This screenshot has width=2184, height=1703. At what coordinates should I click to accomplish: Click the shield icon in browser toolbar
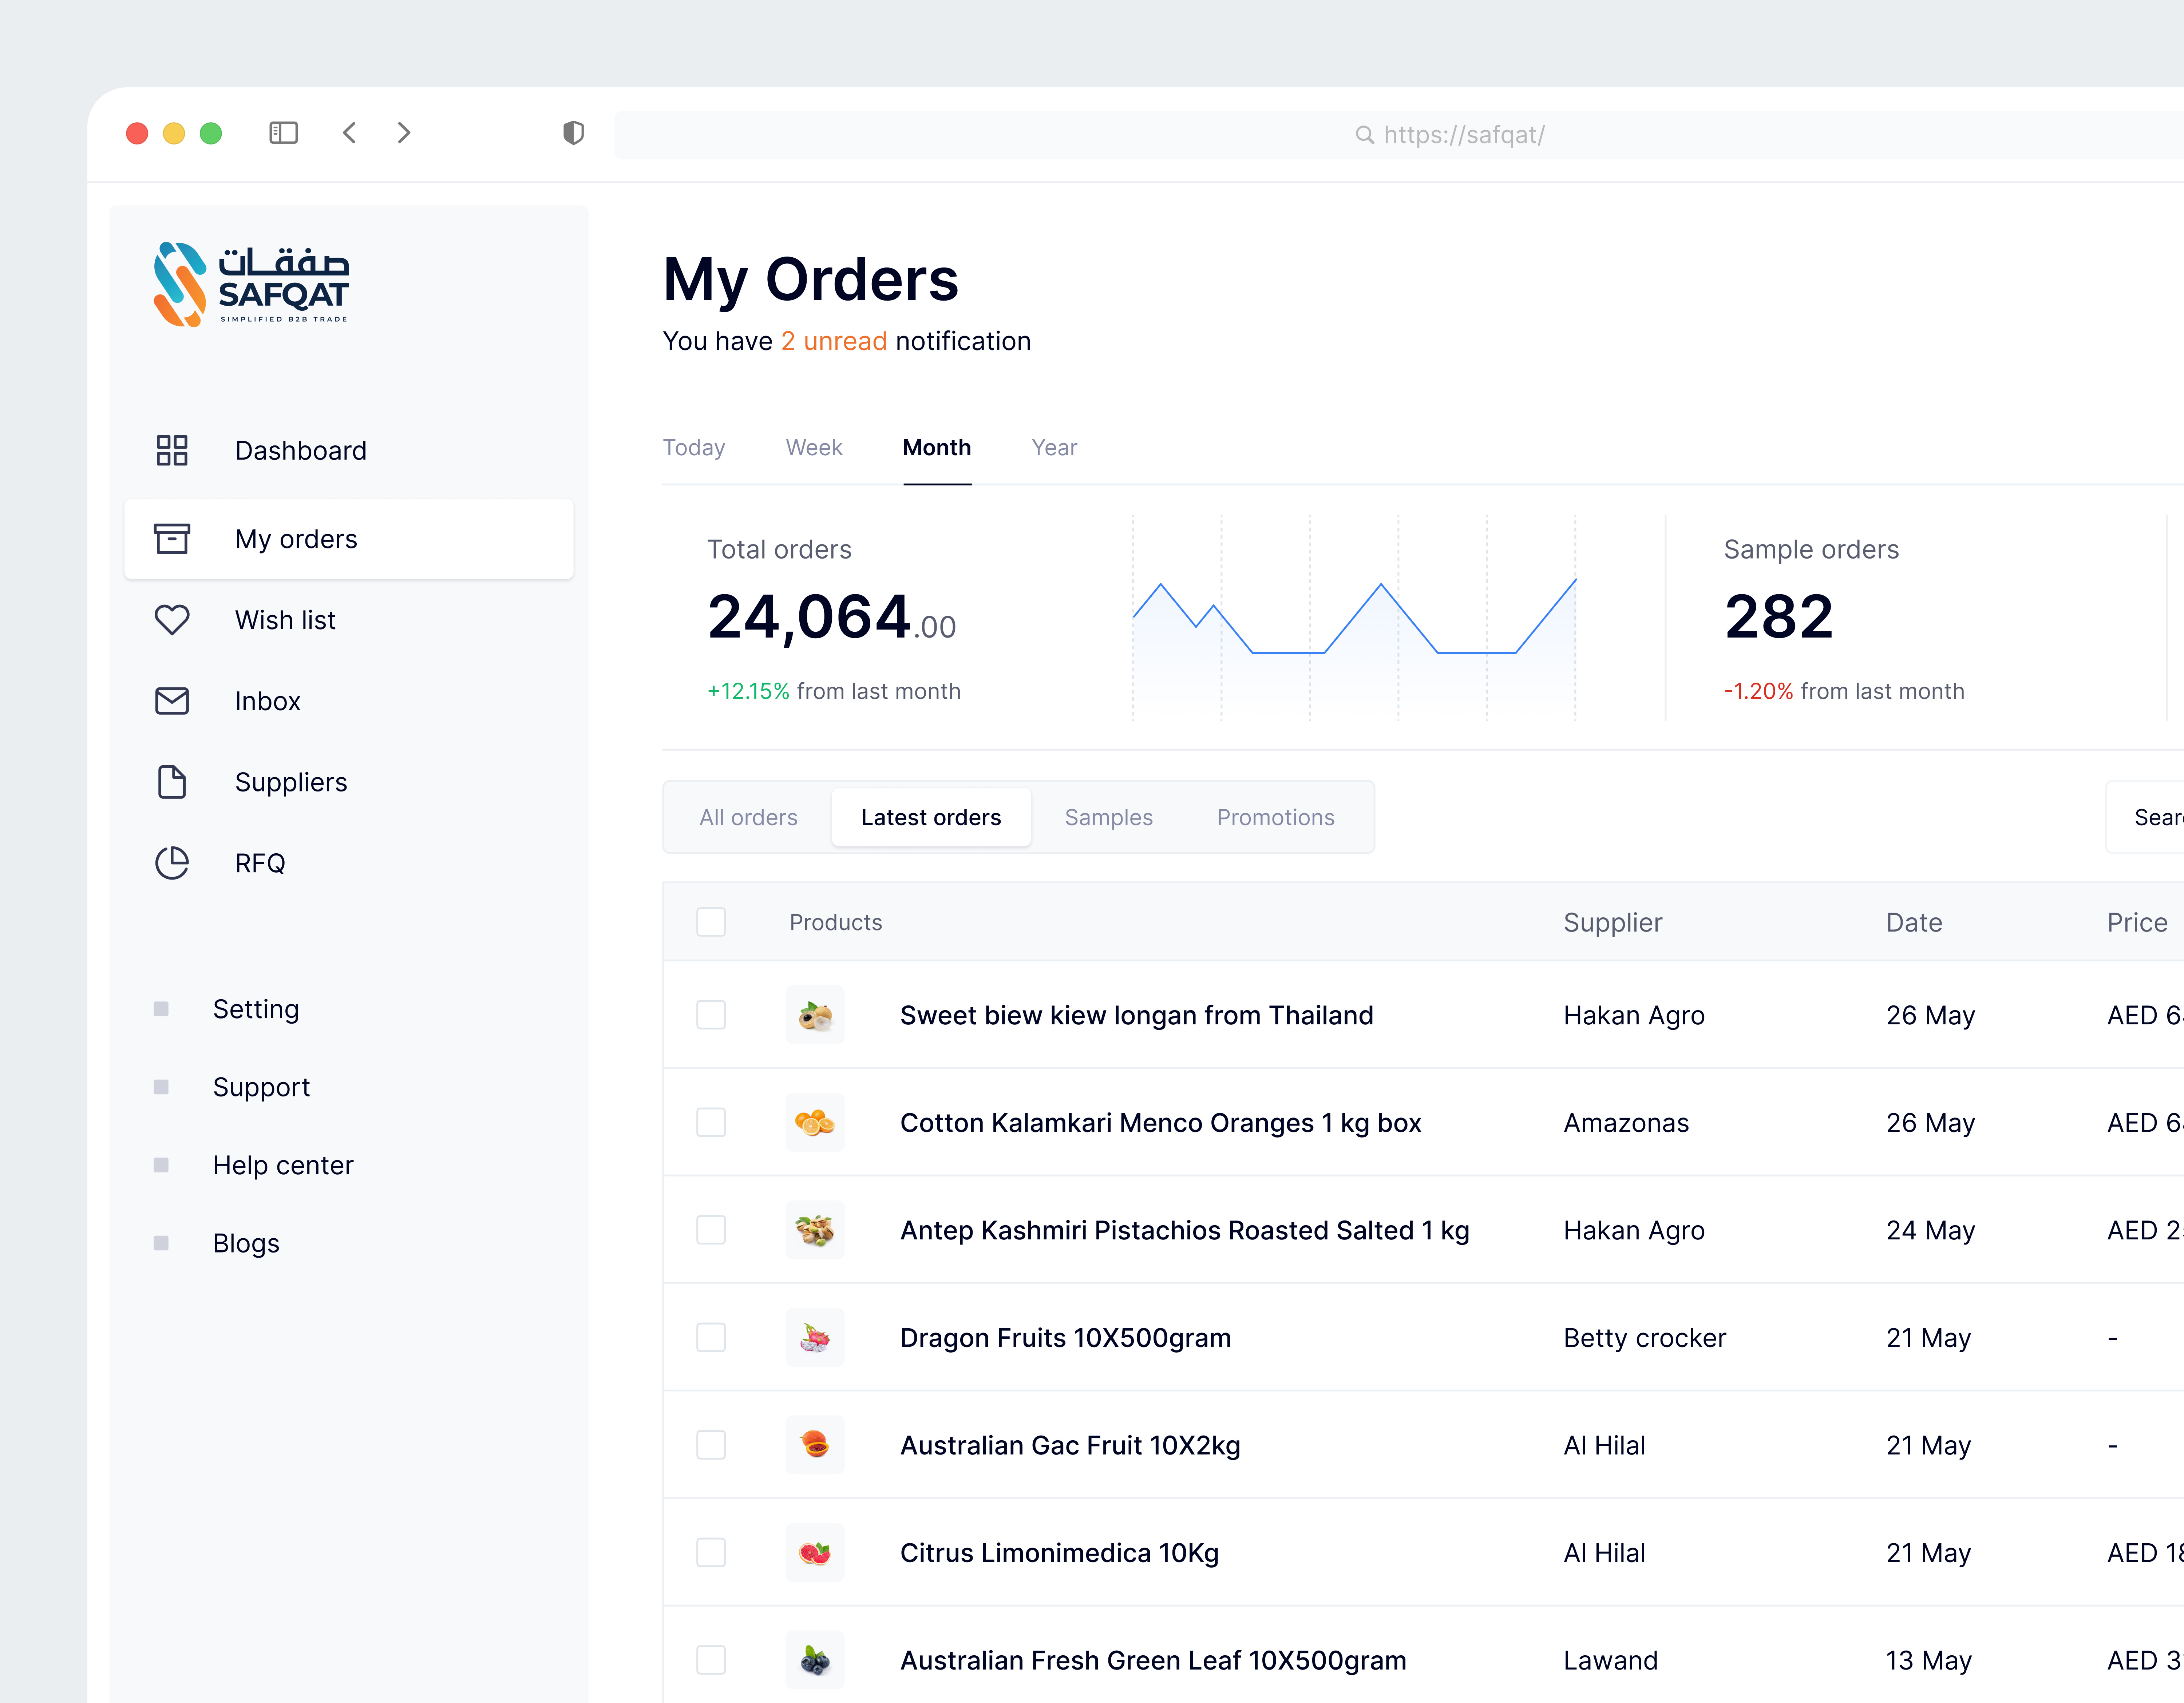click(573, 132)
